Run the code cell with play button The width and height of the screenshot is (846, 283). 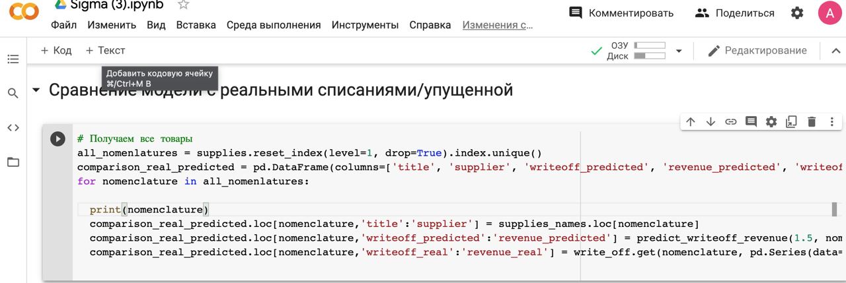(58, 139)
